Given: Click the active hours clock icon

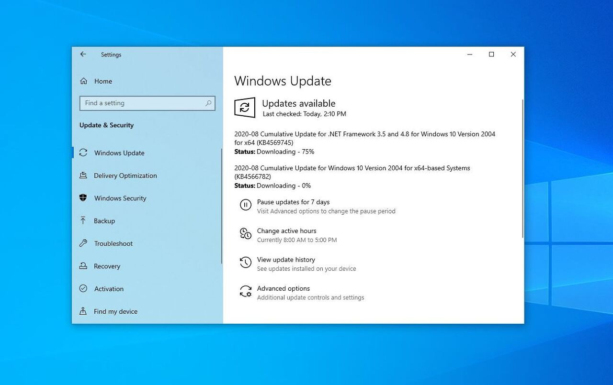Looking at the screenshot, I should click(x=245, y=234).
